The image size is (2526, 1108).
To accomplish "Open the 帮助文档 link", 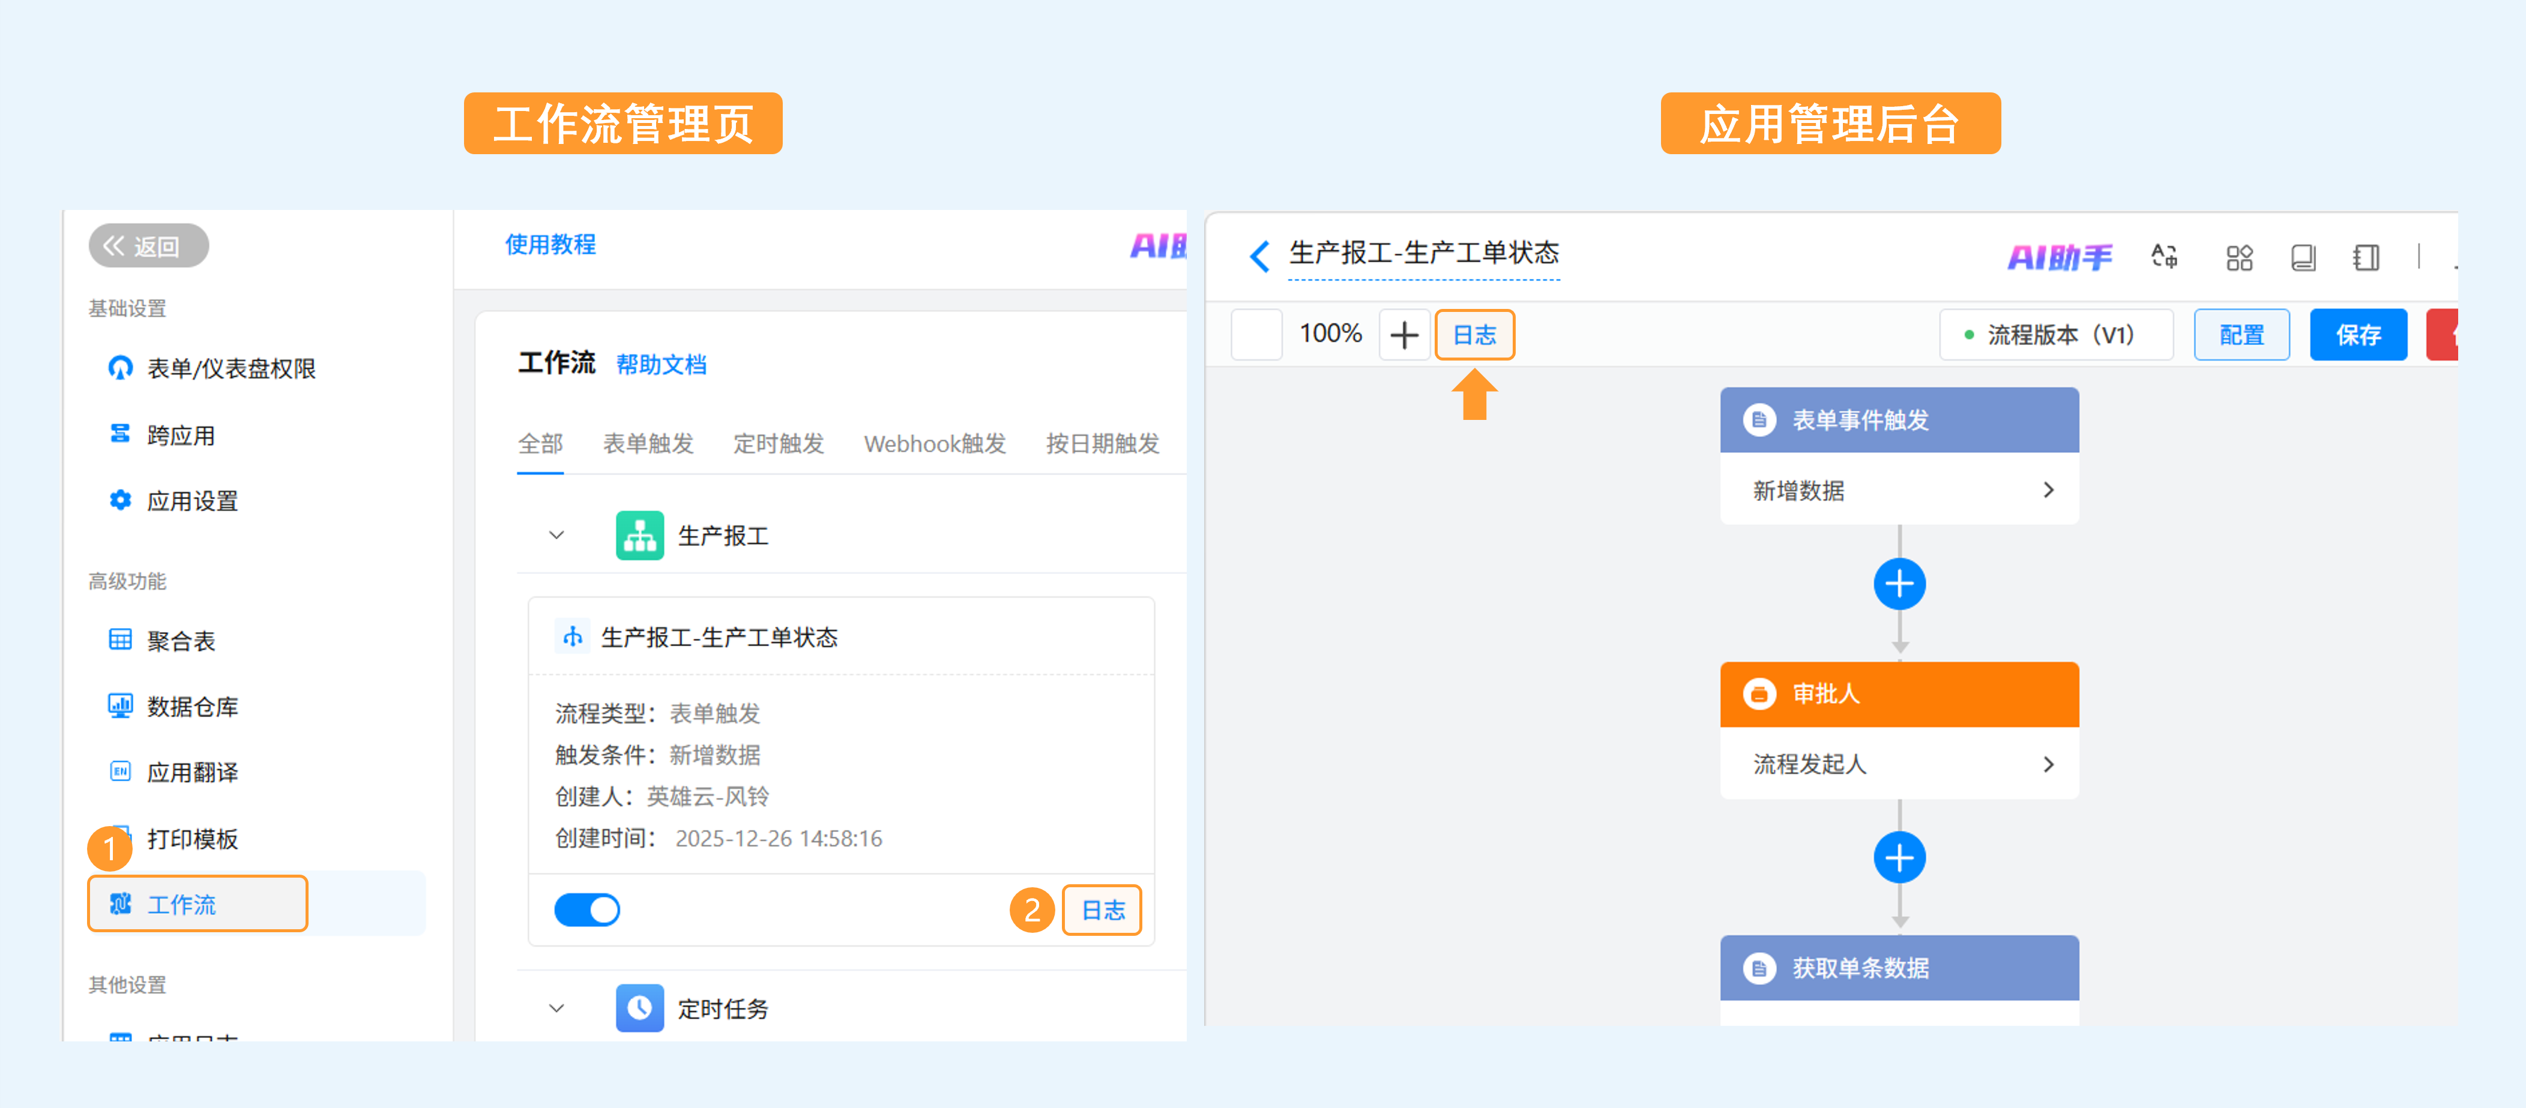I will pos(661,365).
